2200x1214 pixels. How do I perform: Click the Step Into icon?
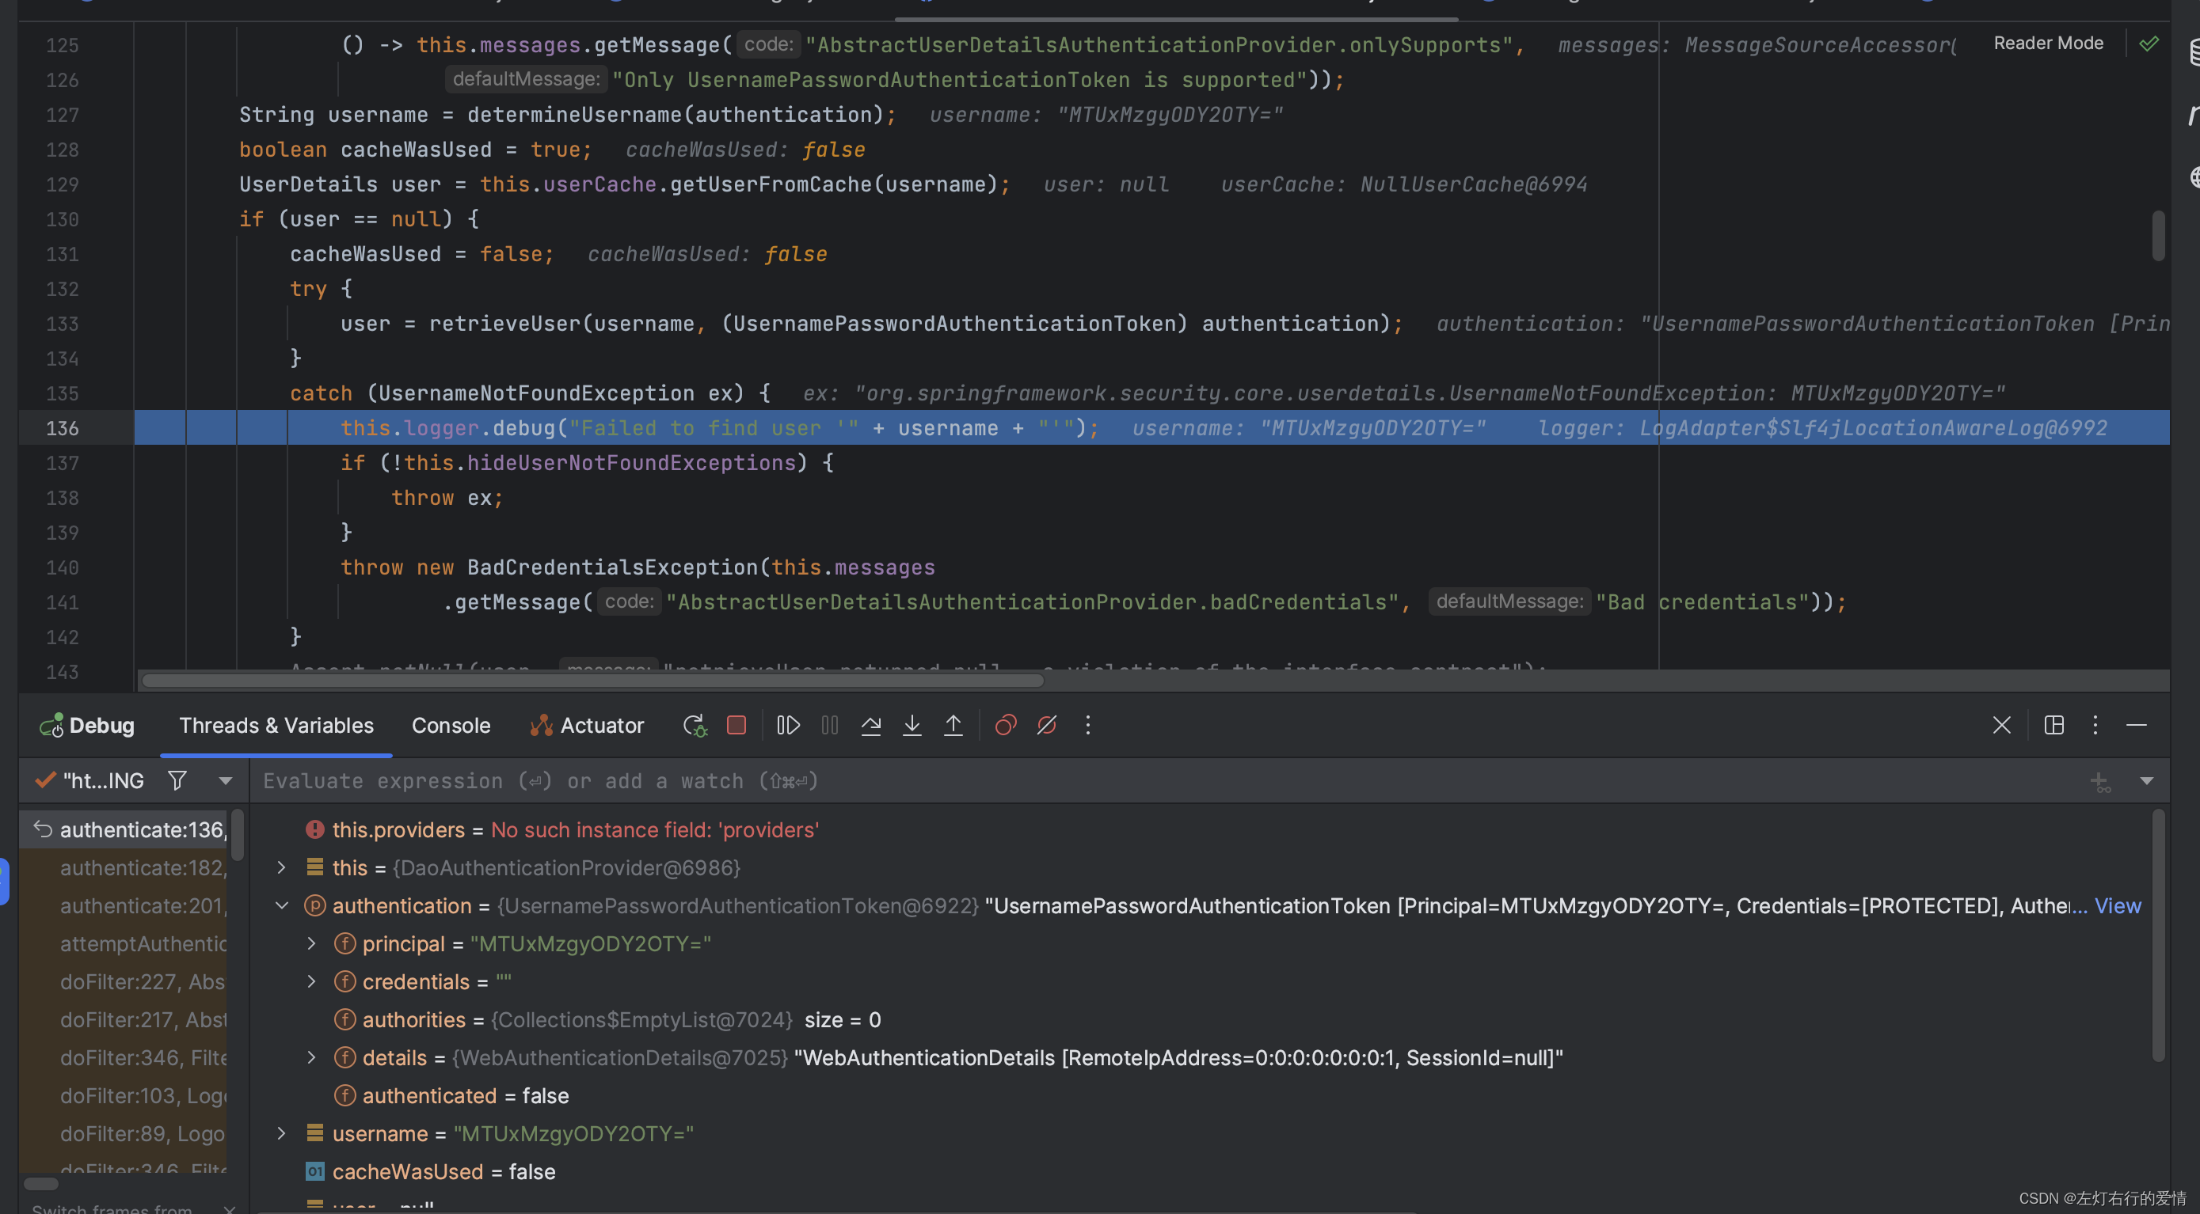point(912,725)
